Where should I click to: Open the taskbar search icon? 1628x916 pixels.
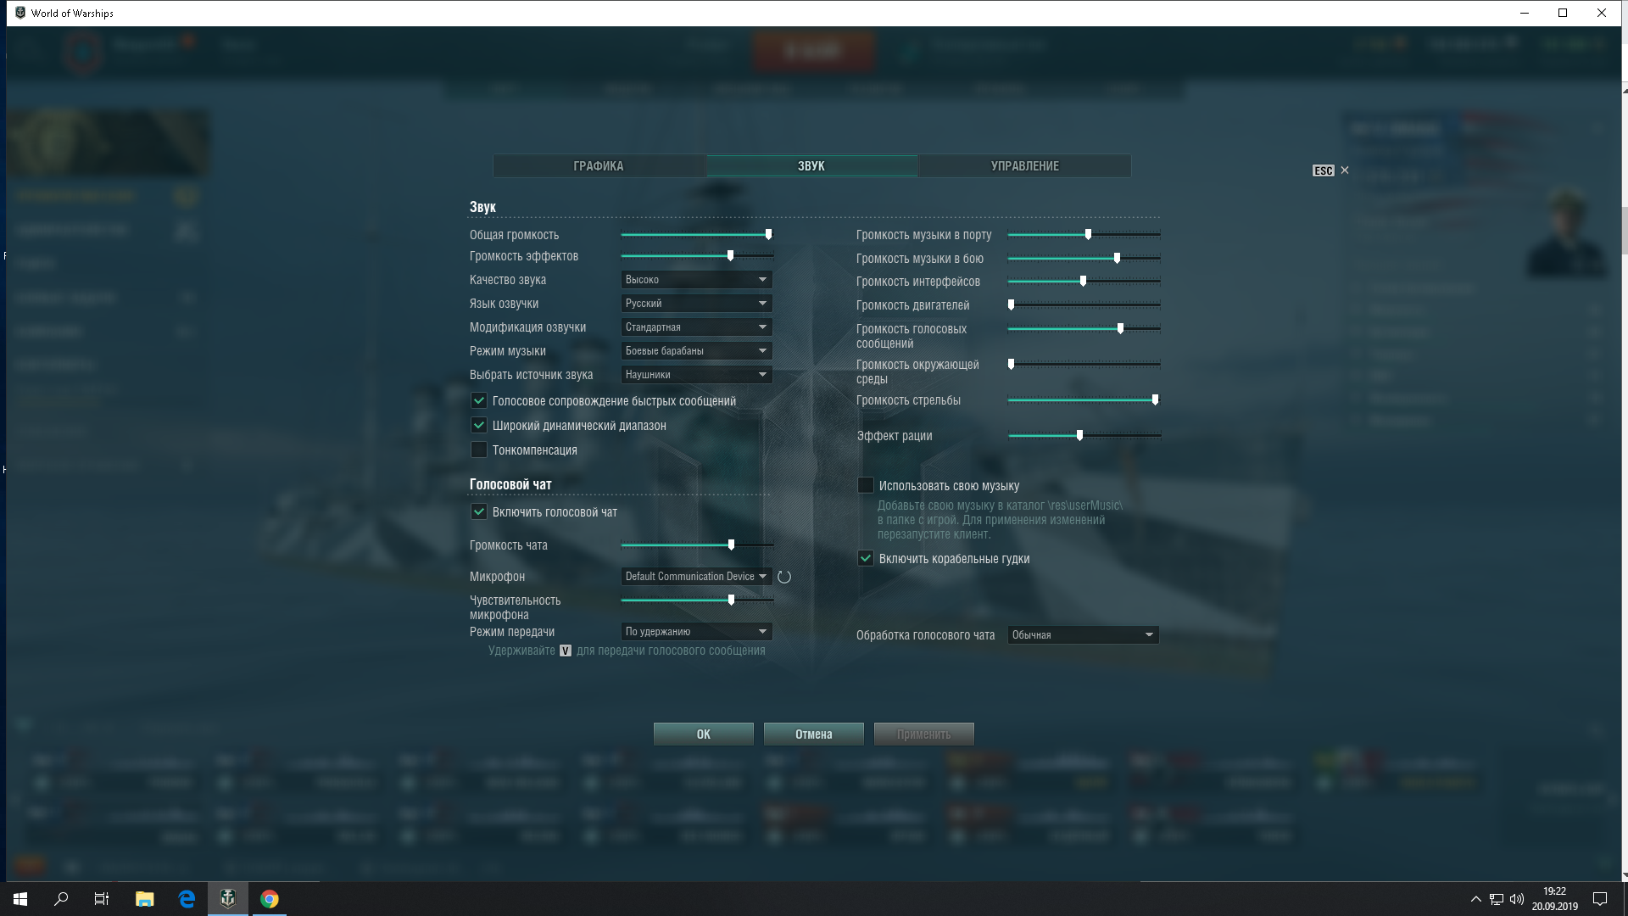(61, 899)
